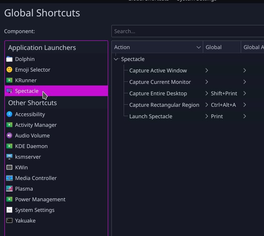Click the Spectacle tree root label
264x236 pixels.
coord(133,59)
